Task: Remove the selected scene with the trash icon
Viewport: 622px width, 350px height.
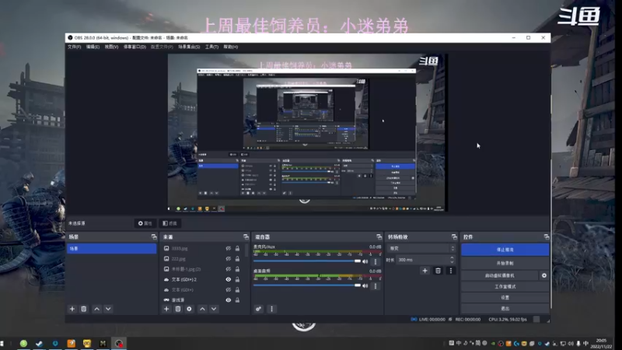Action: 84,309
